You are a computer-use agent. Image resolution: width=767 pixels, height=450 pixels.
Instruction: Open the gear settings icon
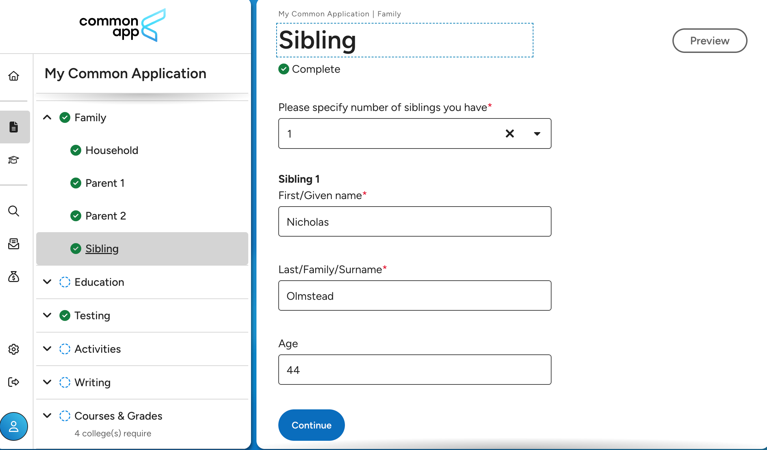(14, 349)
